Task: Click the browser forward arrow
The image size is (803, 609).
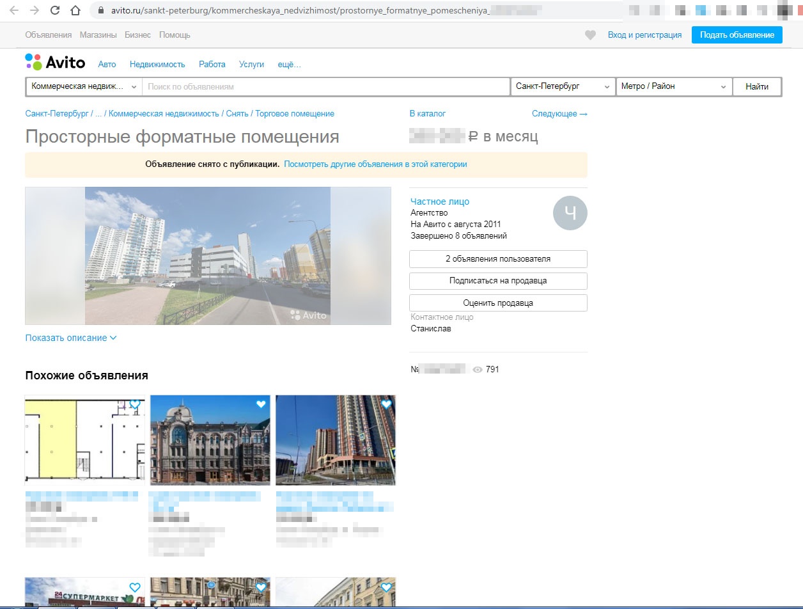Action: (x=35, y=10)
